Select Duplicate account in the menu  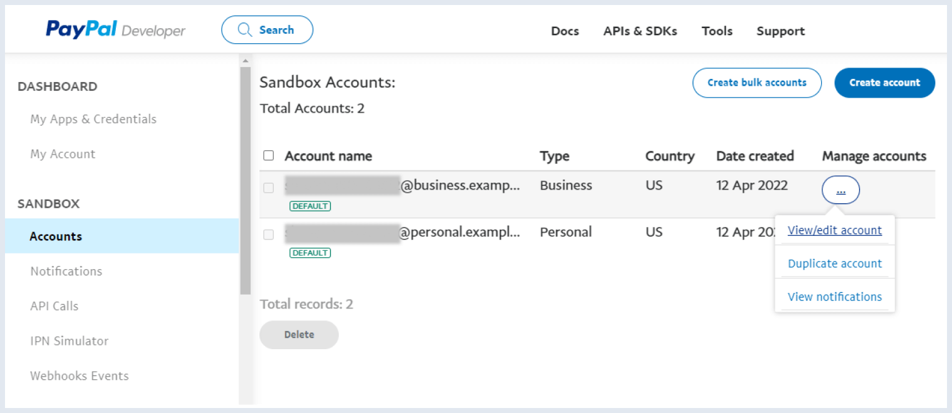(835, 263)
